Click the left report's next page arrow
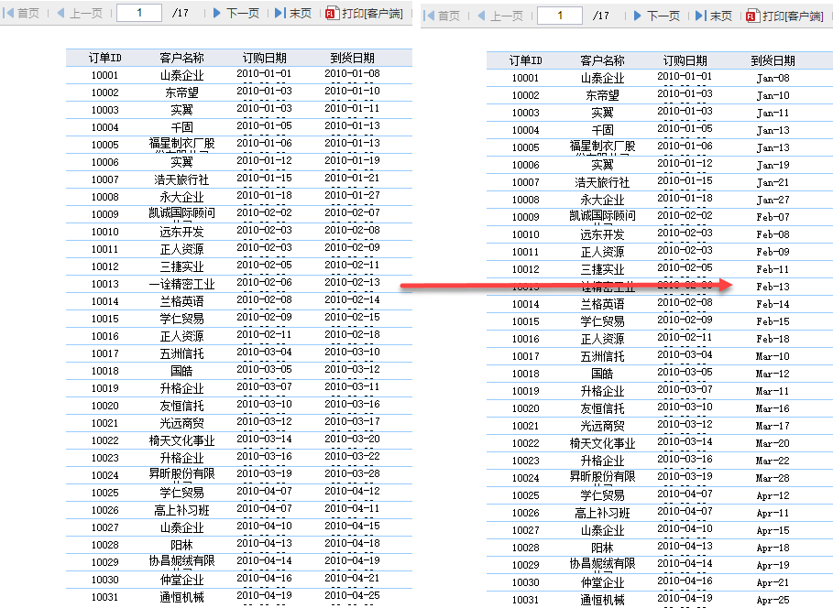 217,13
